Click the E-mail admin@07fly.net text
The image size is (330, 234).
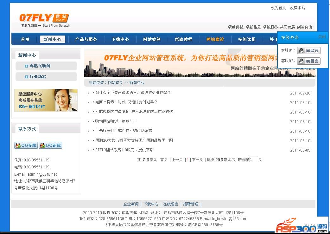point(35,174)
